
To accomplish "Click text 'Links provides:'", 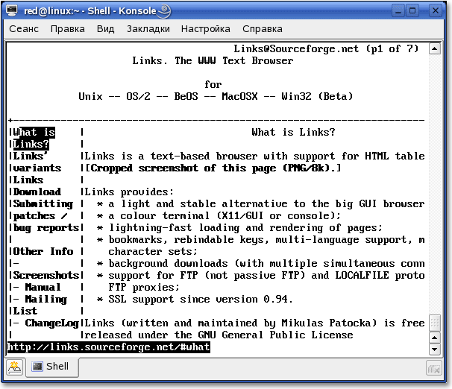I will [x=129, y=192].
